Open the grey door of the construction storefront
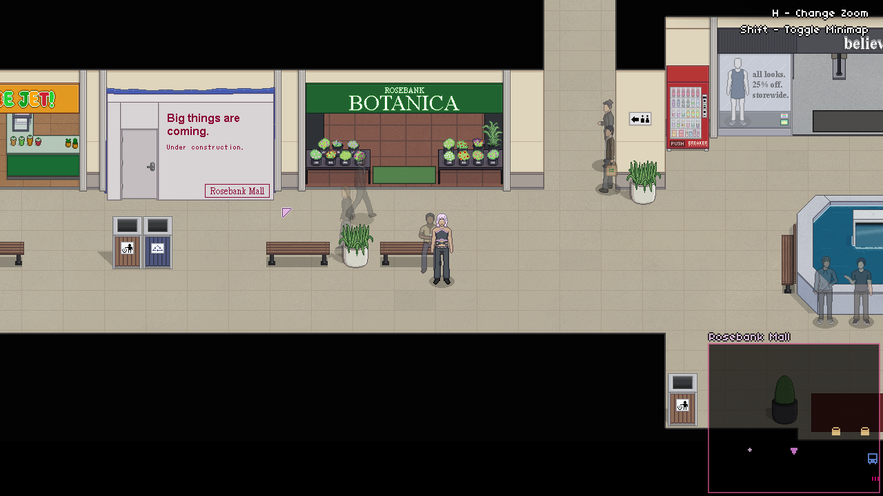 coord(139,164)
